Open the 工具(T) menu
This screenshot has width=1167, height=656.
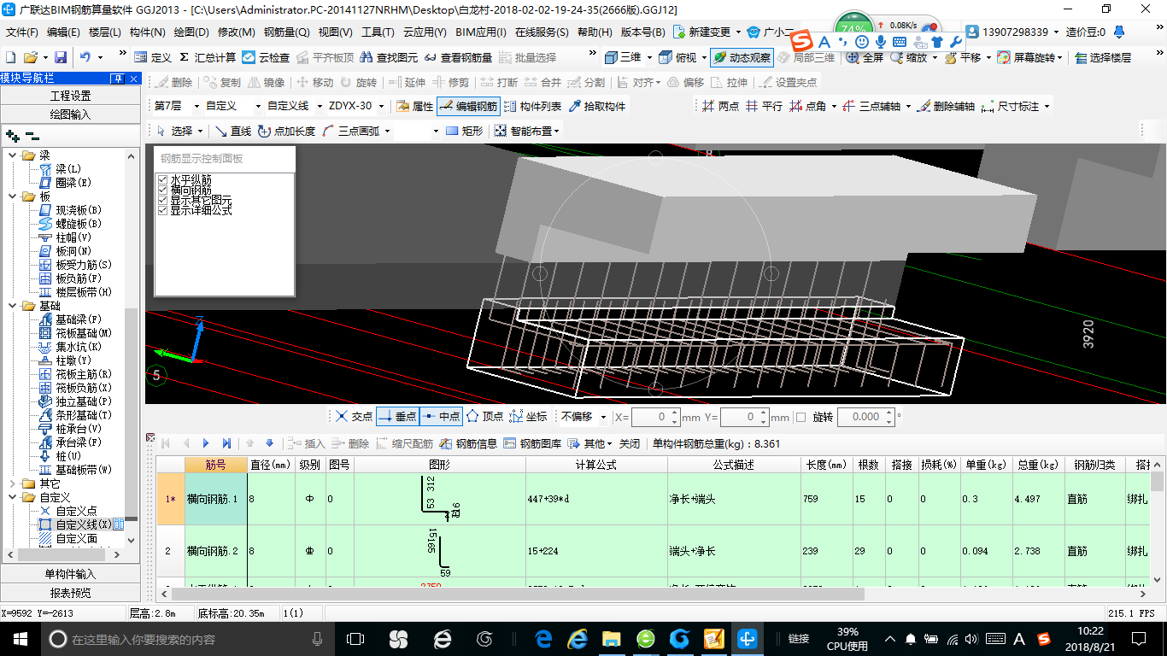point(378,32)
